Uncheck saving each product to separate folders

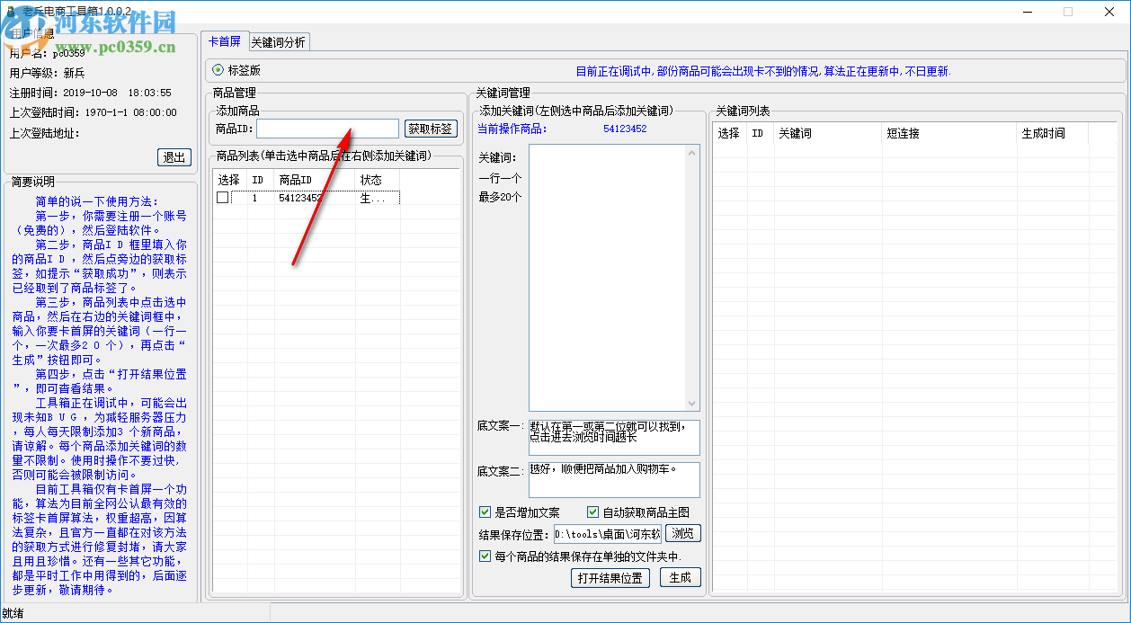coord(484,556)
